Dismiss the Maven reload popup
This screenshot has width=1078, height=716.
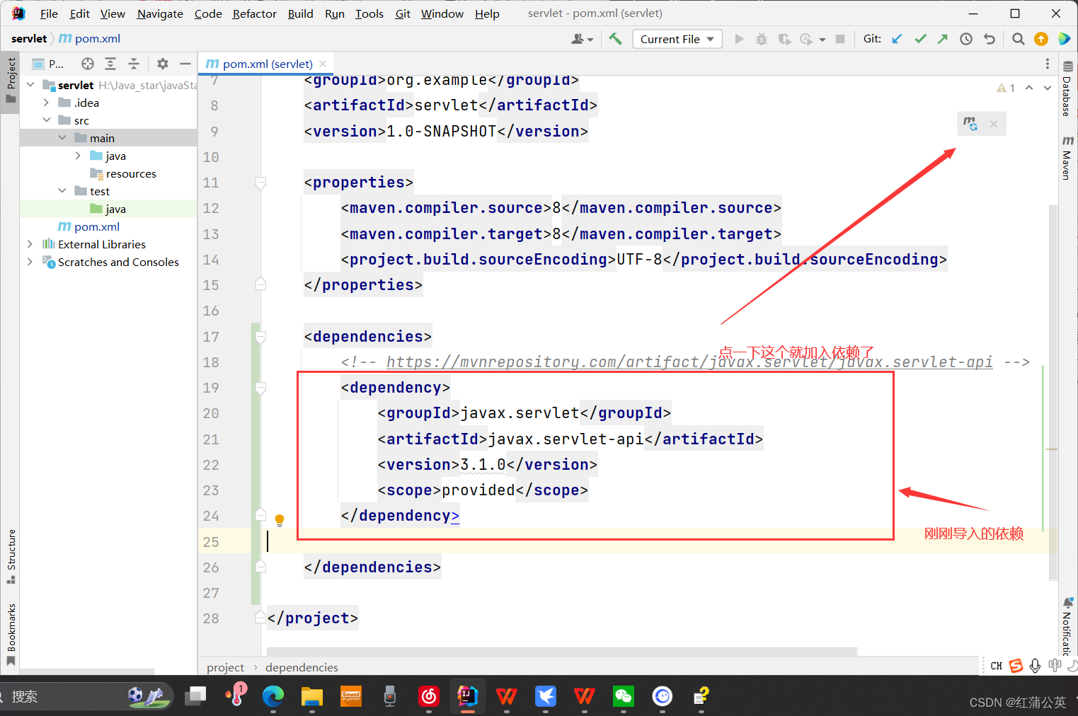tap(994, 124)
